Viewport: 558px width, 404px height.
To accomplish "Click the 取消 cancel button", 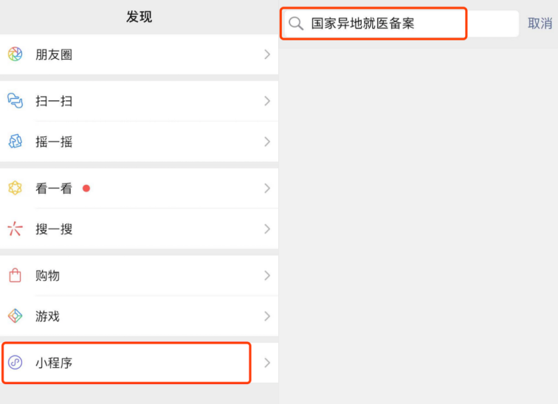I will 540,24.
